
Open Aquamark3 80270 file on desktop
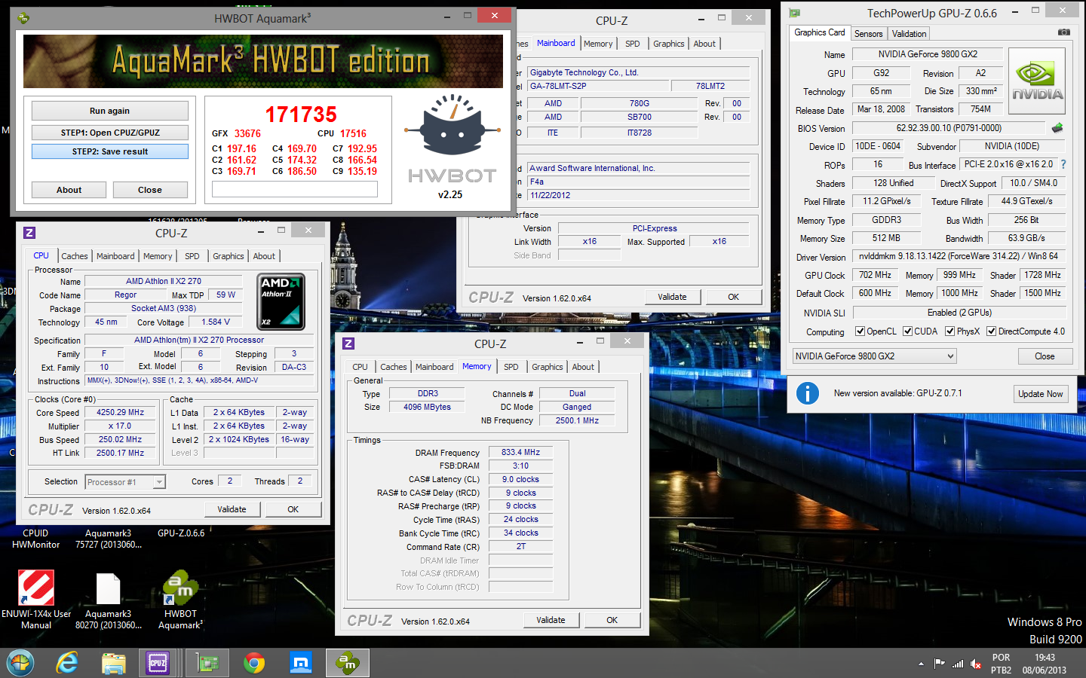click(108, 600)
